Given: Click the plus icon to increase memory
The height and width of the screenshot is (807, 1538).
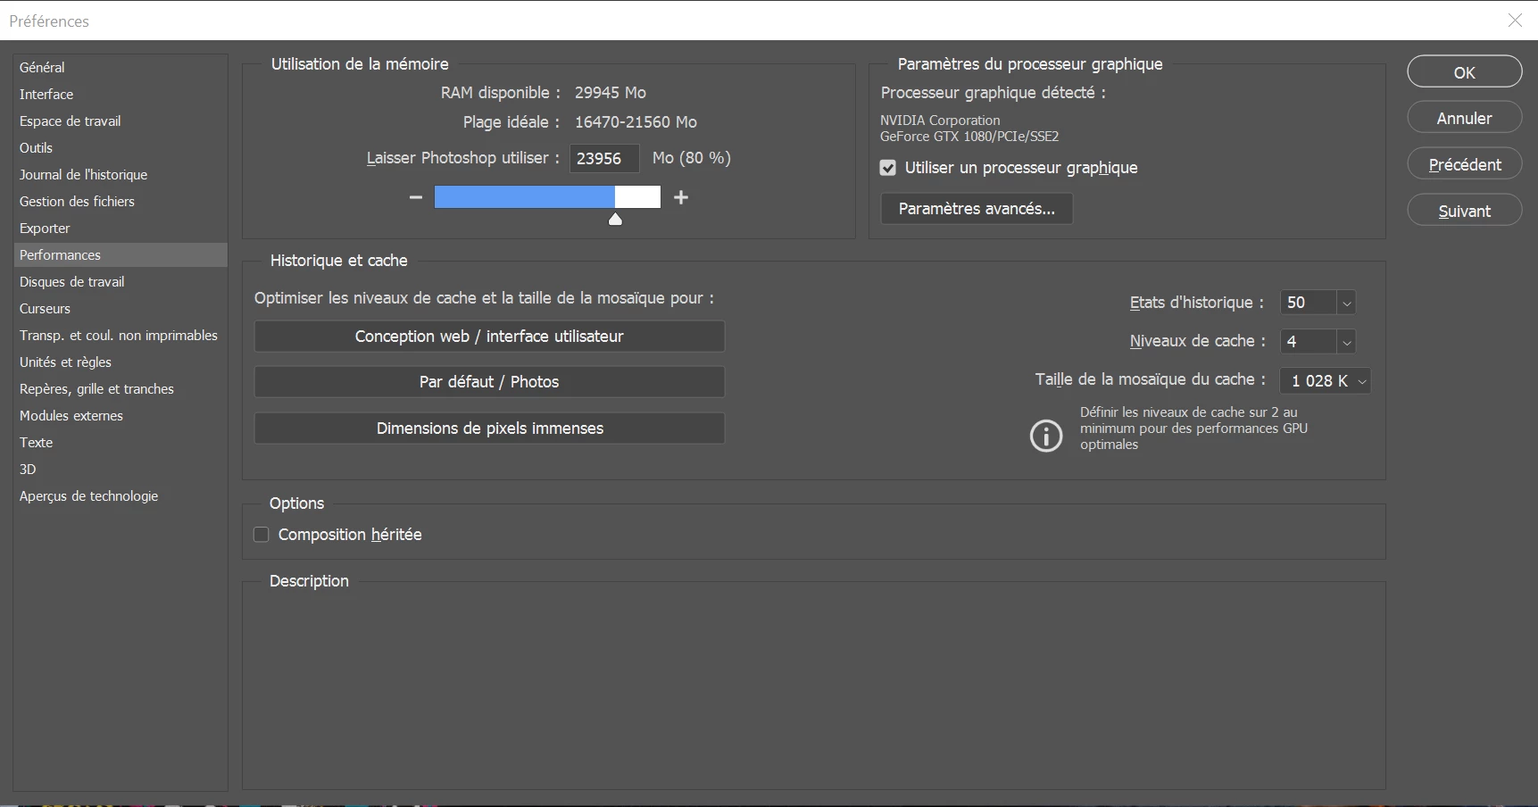Looking at the screenshot, I should click(681, 197).
